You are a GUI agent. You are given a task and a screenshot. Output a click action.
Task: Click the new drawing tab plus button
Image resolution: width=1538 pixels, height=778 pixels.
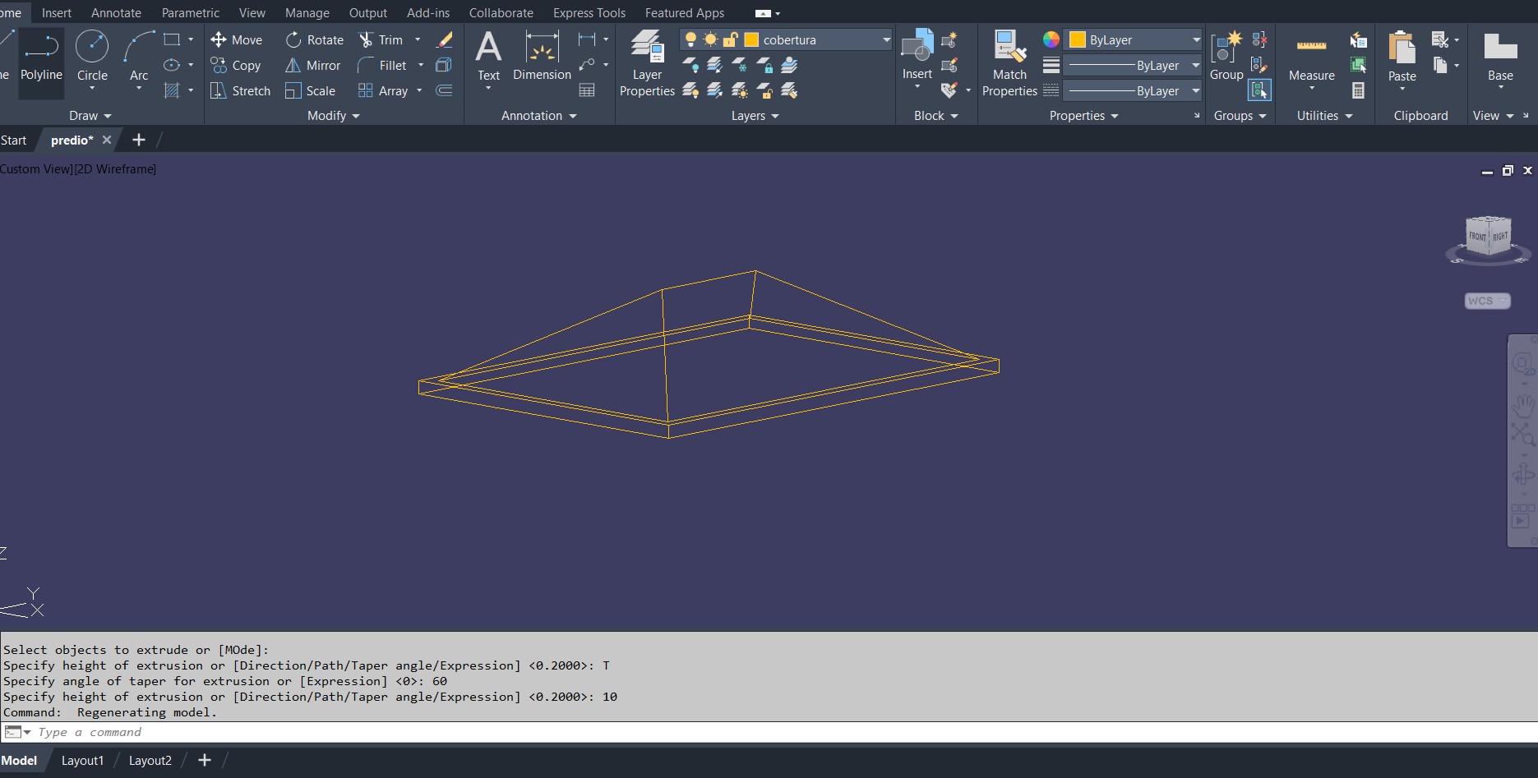[139, 140]
